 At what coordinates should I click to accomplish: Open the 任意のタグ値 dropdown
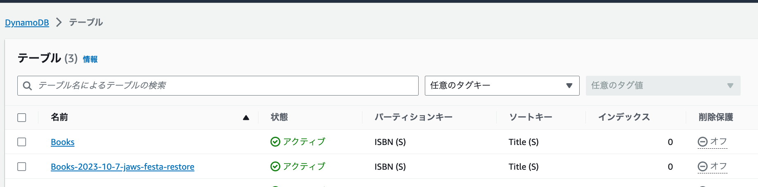pyautogui.click(x=663, y=86)
